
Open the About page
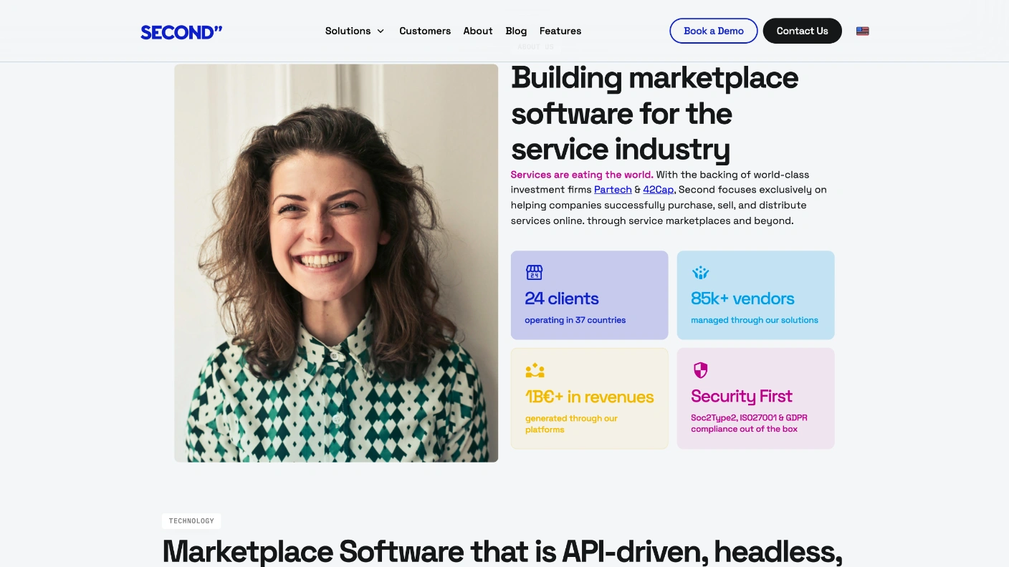click(478, 31)
